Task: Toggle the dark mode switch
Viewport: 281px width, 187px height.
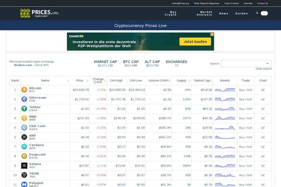Action: [264, 13]
